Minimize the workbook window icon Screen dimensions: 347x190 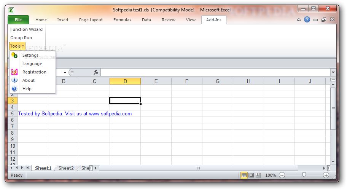coord(315,20)
